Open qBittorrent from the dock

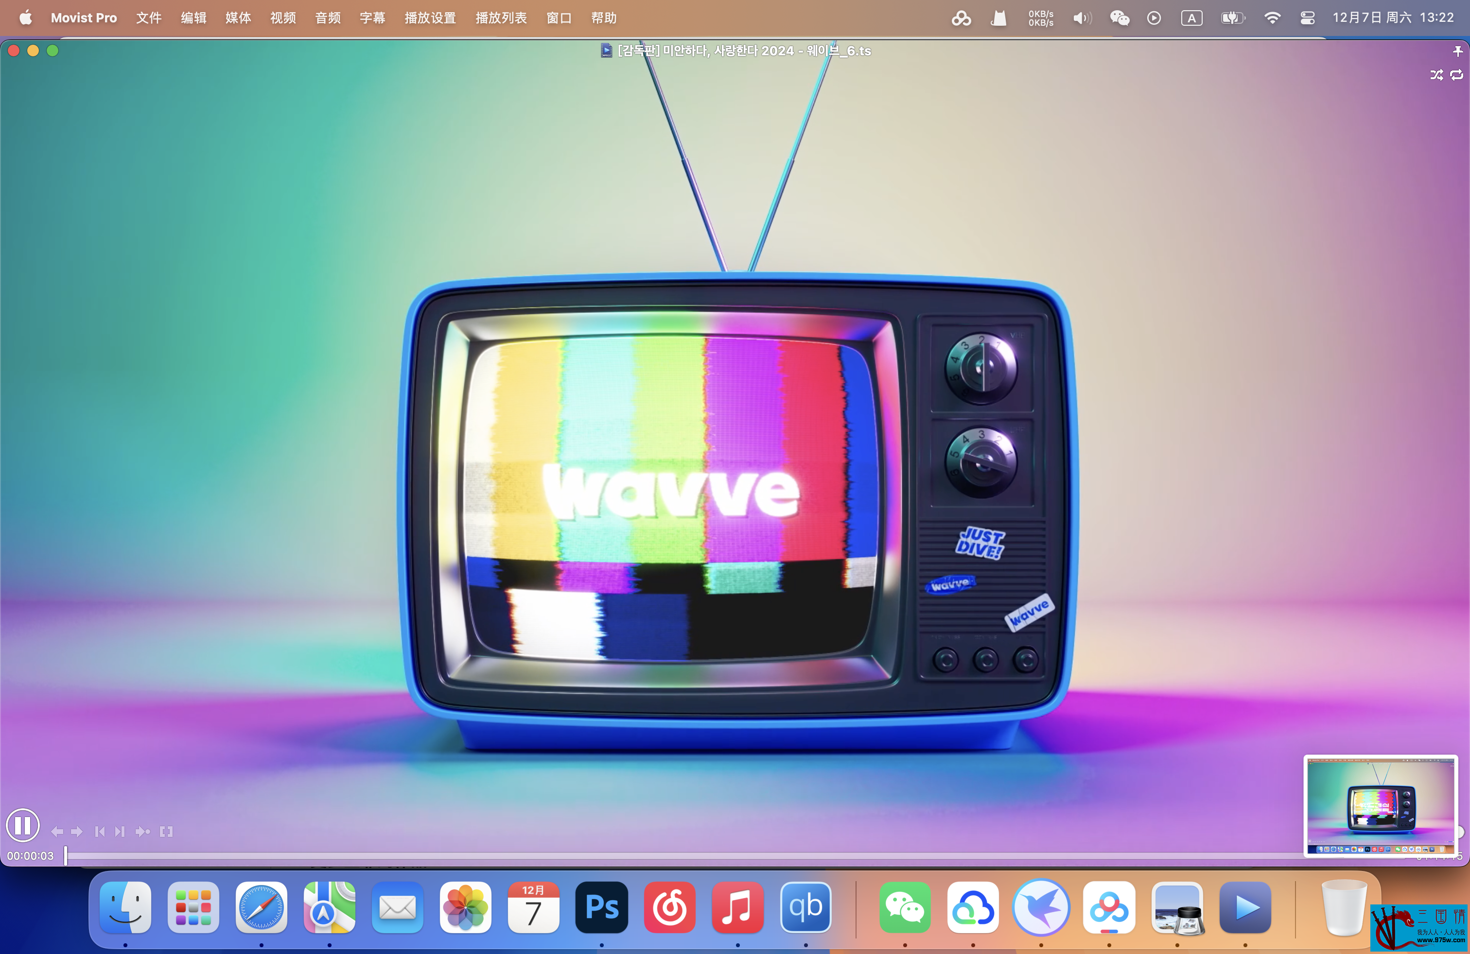tap(805, 907)
